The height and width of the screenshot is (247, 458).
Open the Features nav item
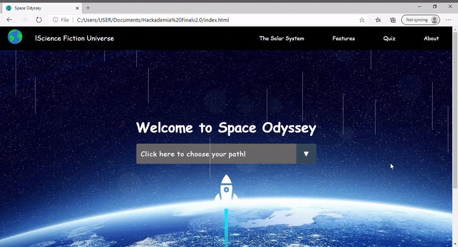343,38
